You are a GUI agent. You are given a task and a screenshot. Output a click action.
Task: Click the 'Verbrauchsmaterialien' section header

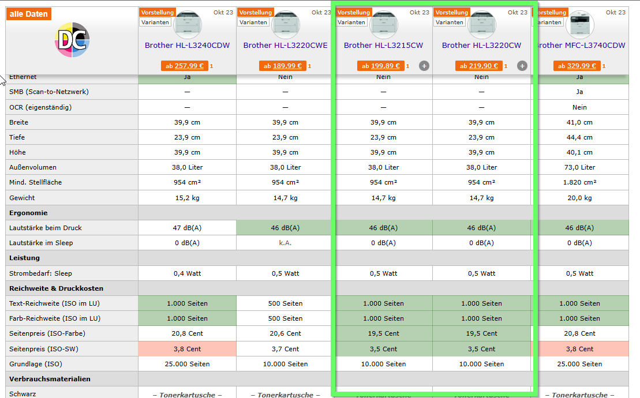pos(50,379)
